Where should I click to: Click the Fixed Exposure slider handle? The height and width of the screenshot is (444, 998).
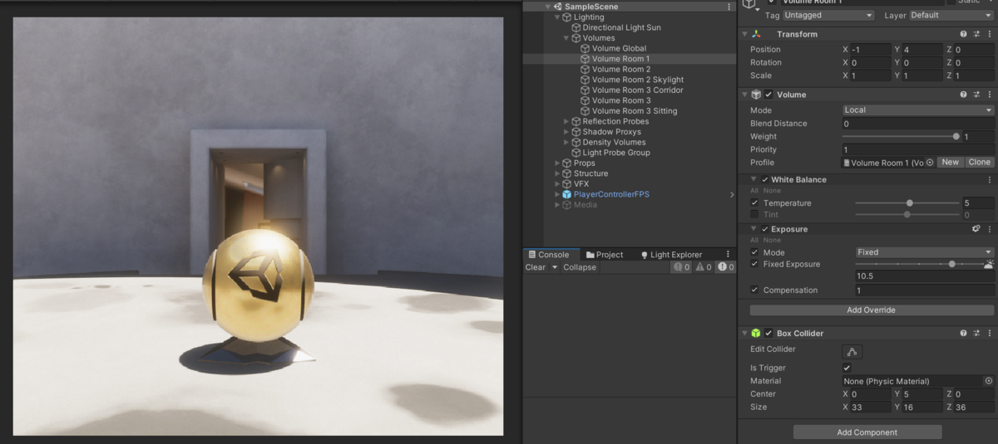[952, 264]
